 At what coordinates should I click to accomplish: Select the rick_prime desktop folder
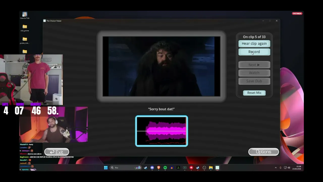[x=25, y=28]
